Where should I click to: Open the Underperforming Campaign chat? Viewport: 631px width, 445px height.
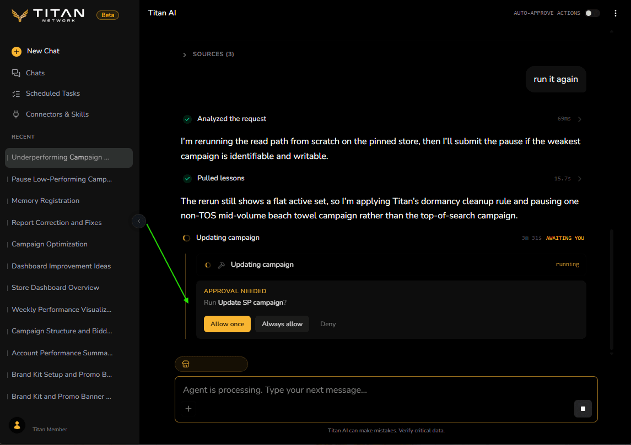[x=69, y=157]
